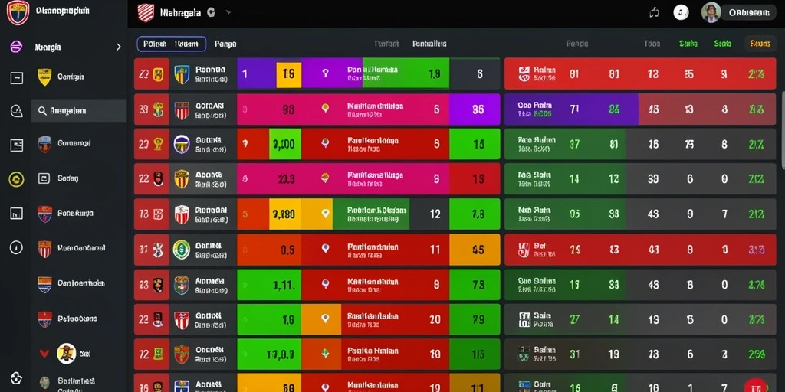The width and height of the screenshot is (785, 392).
Task: Select the grey Fengs column header
Action: tap(576, 44)
